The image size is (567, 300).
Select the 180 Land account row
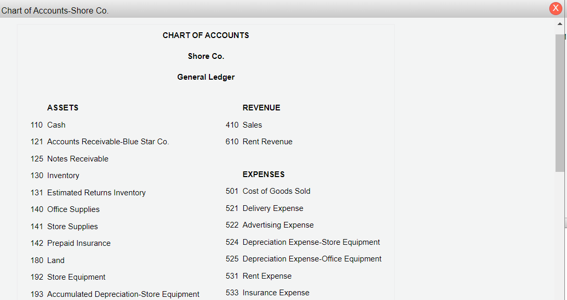tap(47, 260)
